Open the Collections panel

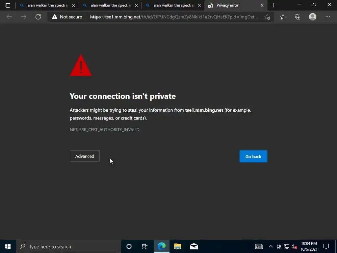(298, 17)
